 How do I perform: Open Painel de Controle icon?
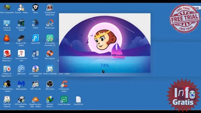(x=7, y=23)
